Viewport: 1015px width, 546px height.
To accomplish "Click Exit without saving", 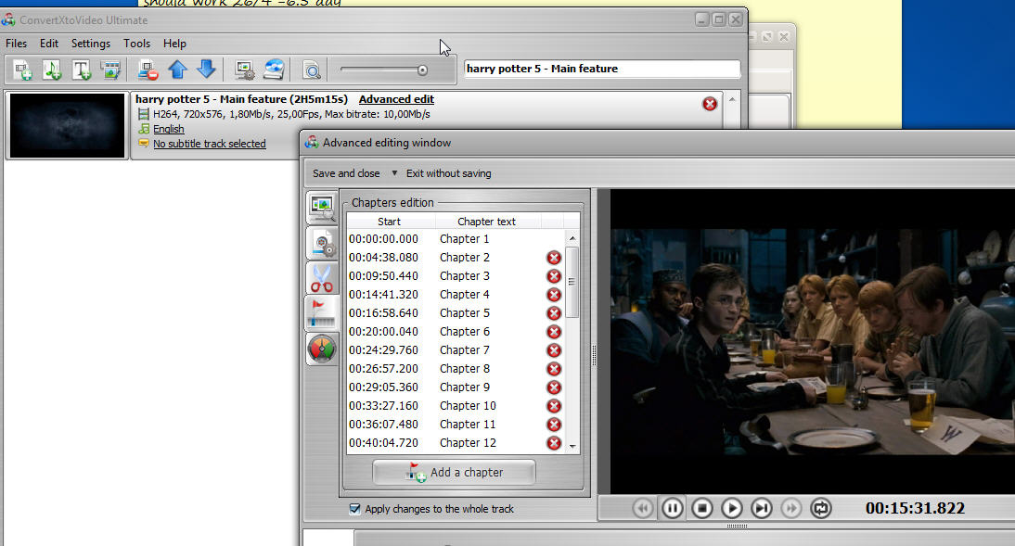I will [449, 173].
